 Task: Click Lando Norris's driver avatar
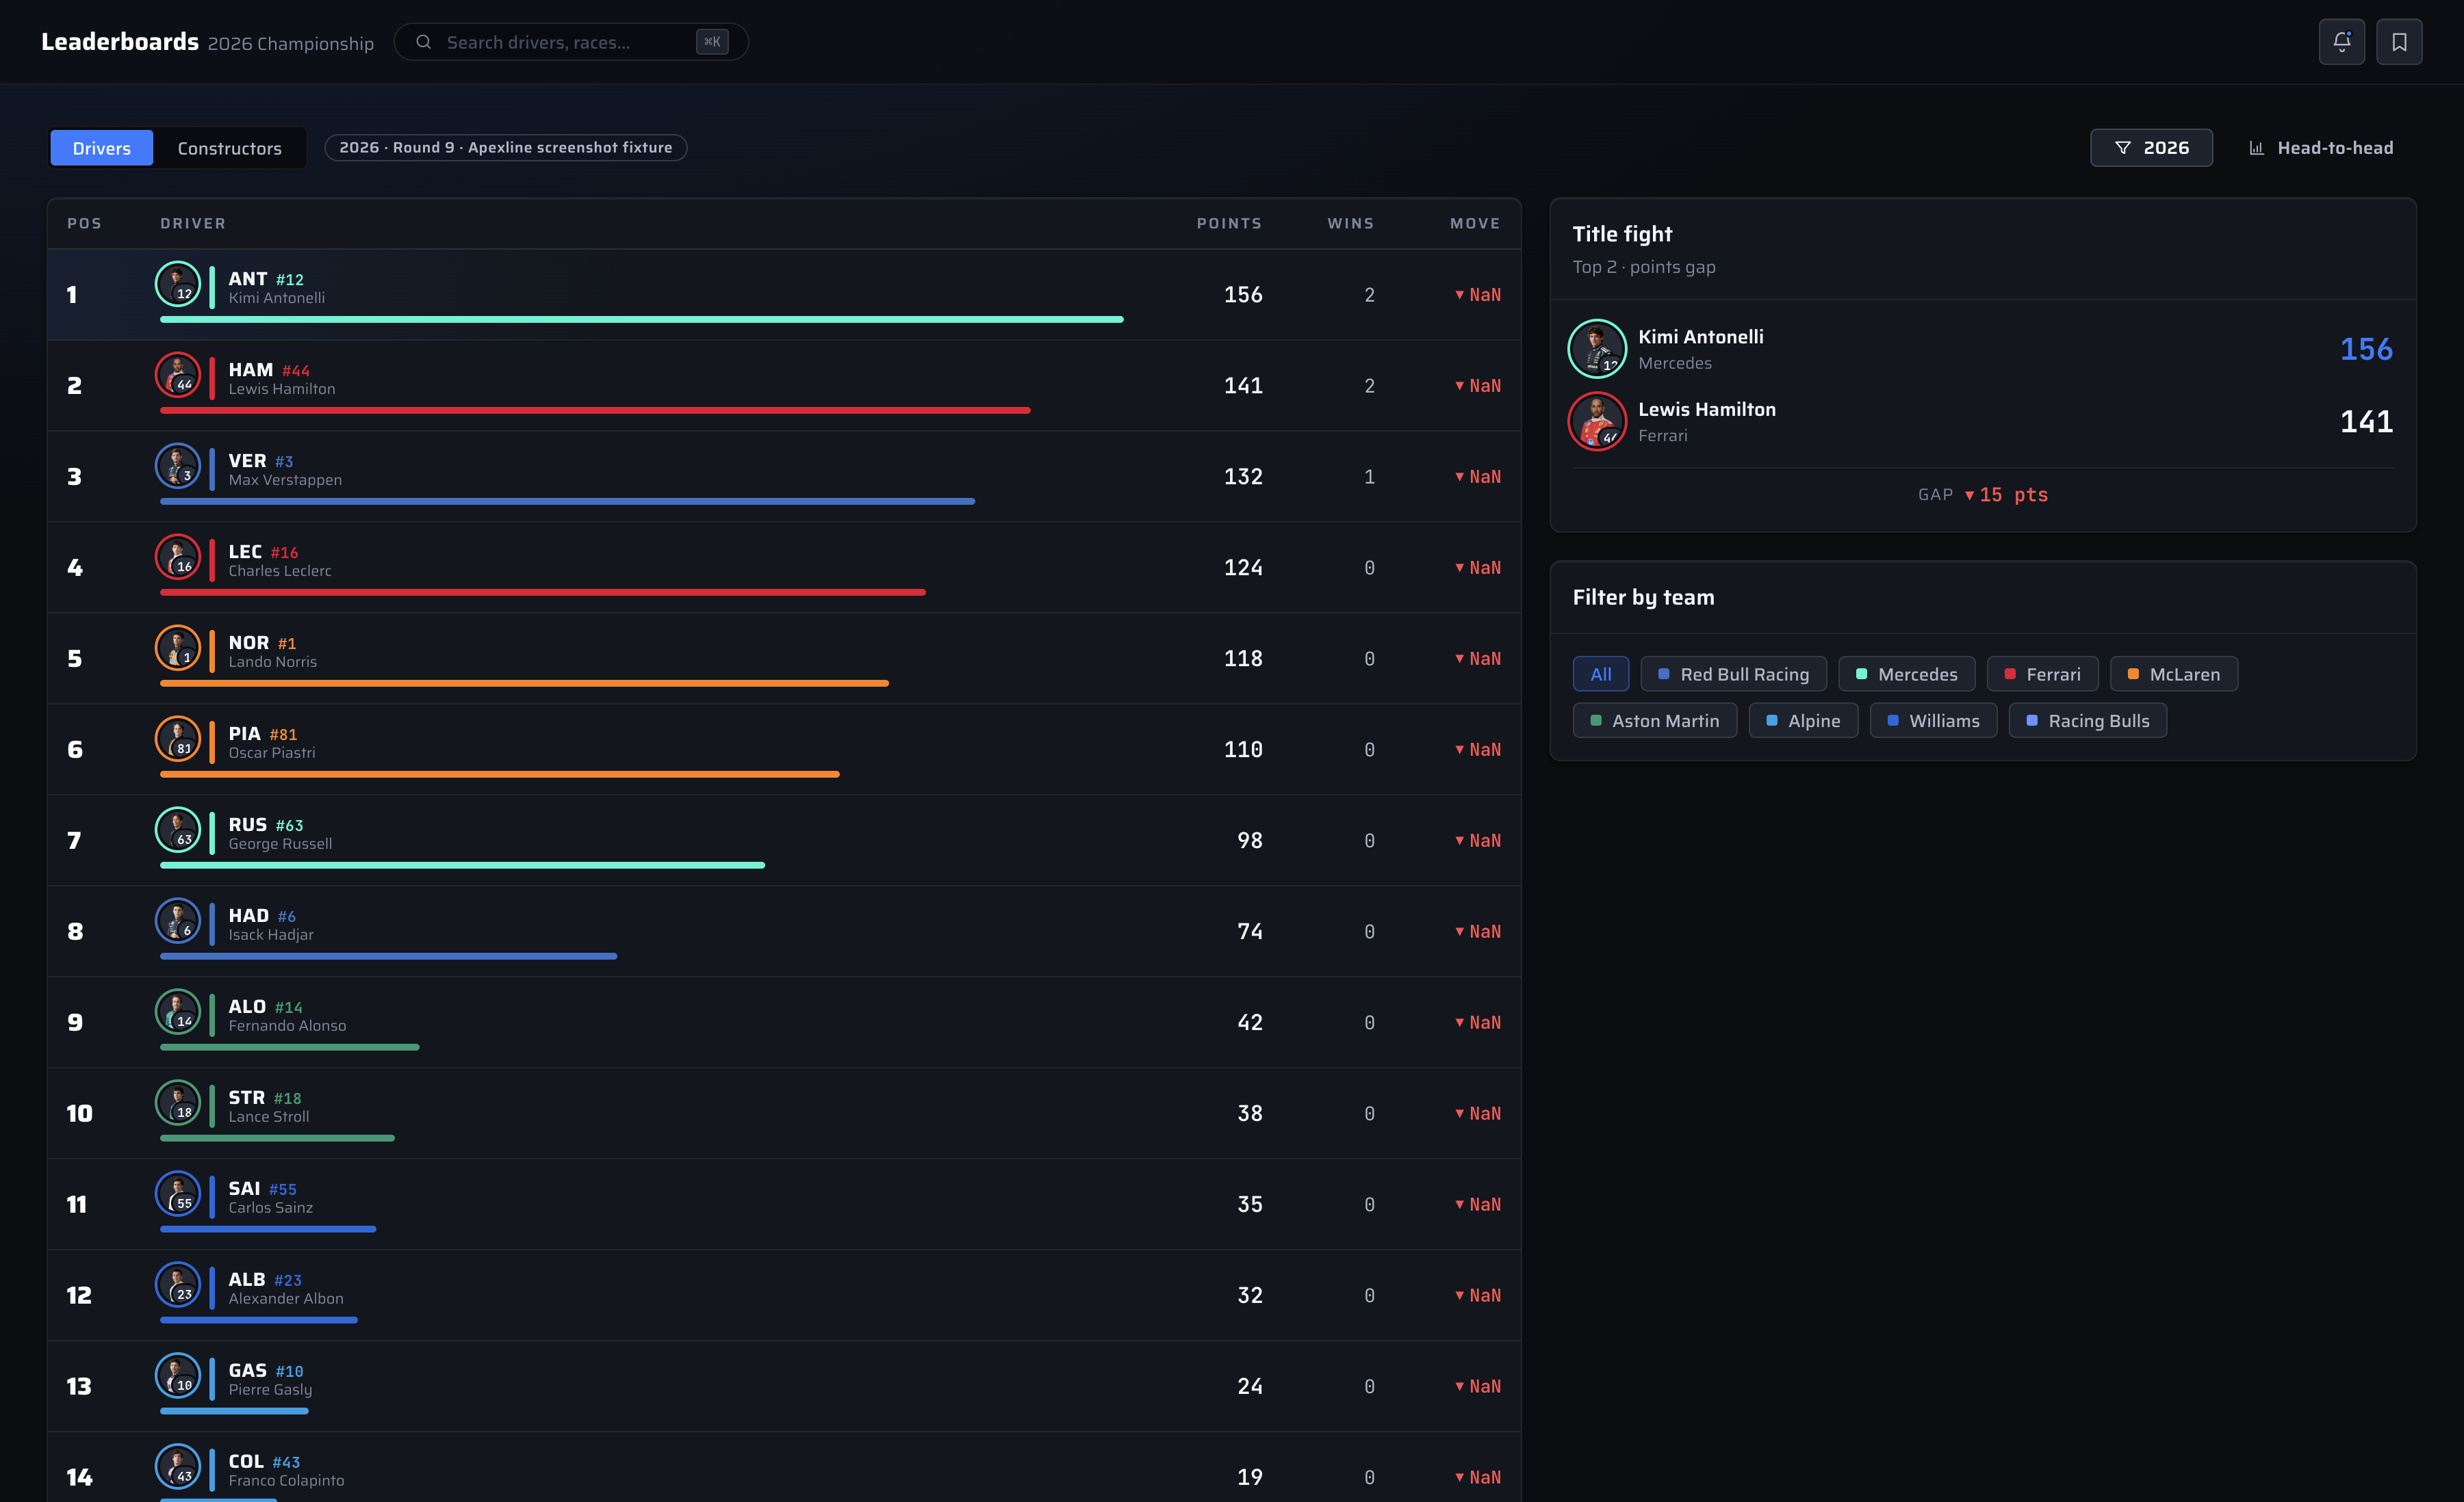click(x=178, y=648)
